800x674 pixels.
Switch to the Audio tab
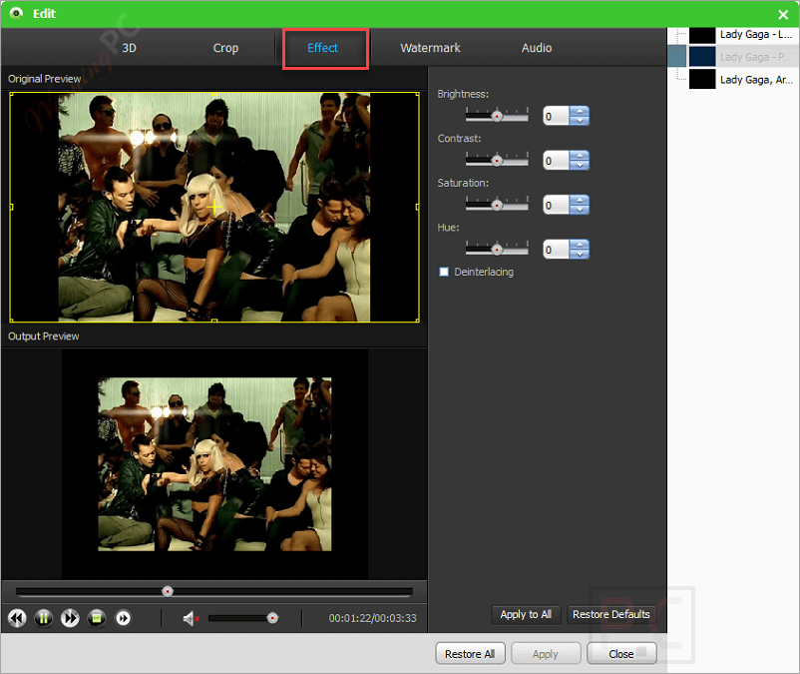tap(537, 48)
